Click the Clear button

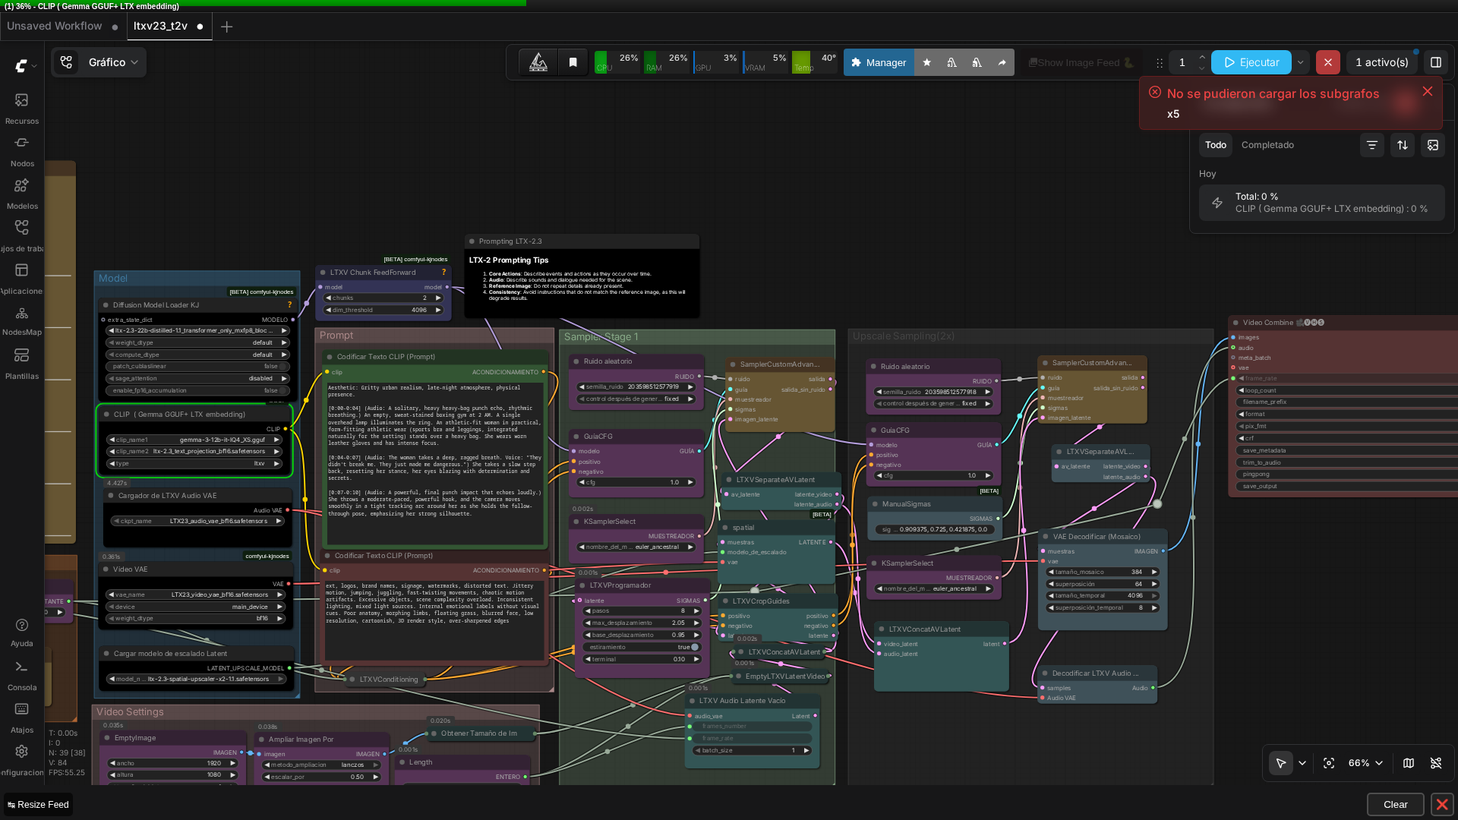[1395, 804]
